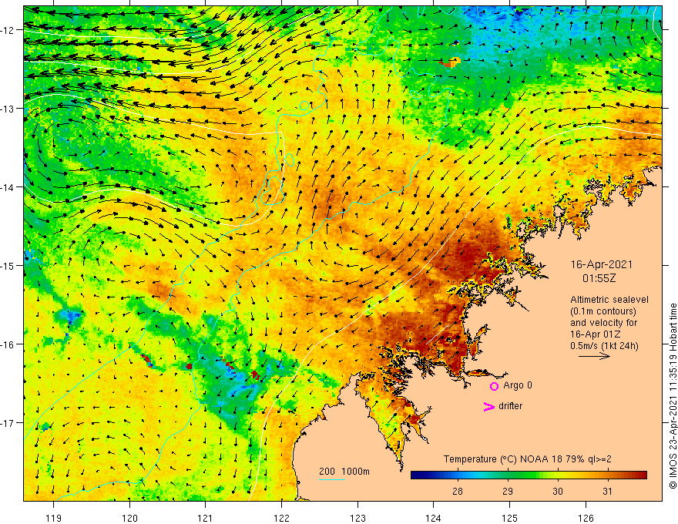Click the temperature color bar legend
This screenshot has height=524, width=678.
(x=529, y=475)
